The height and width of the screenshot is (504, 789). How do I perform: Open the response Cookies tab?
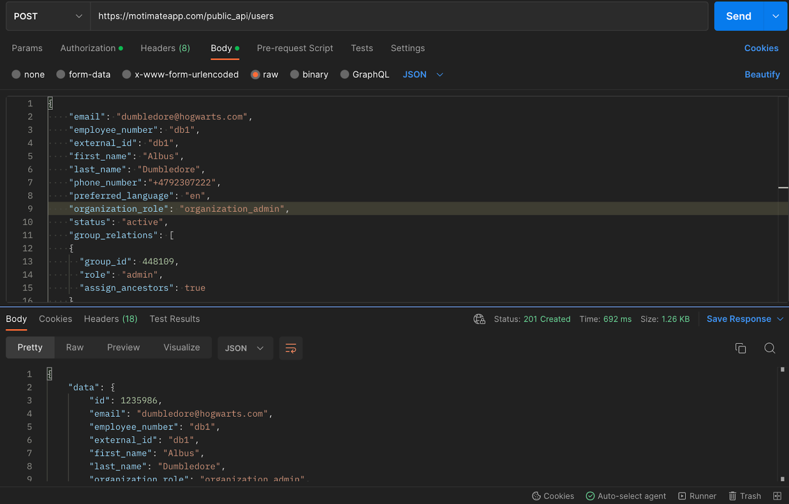(x=55, y=319)
